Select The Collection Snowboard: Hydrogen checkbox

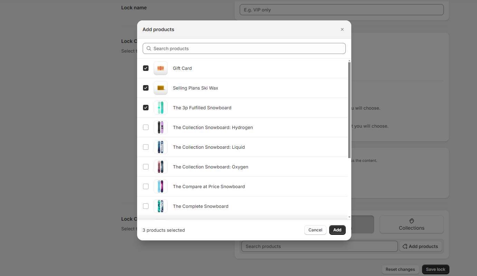[146, 127]
